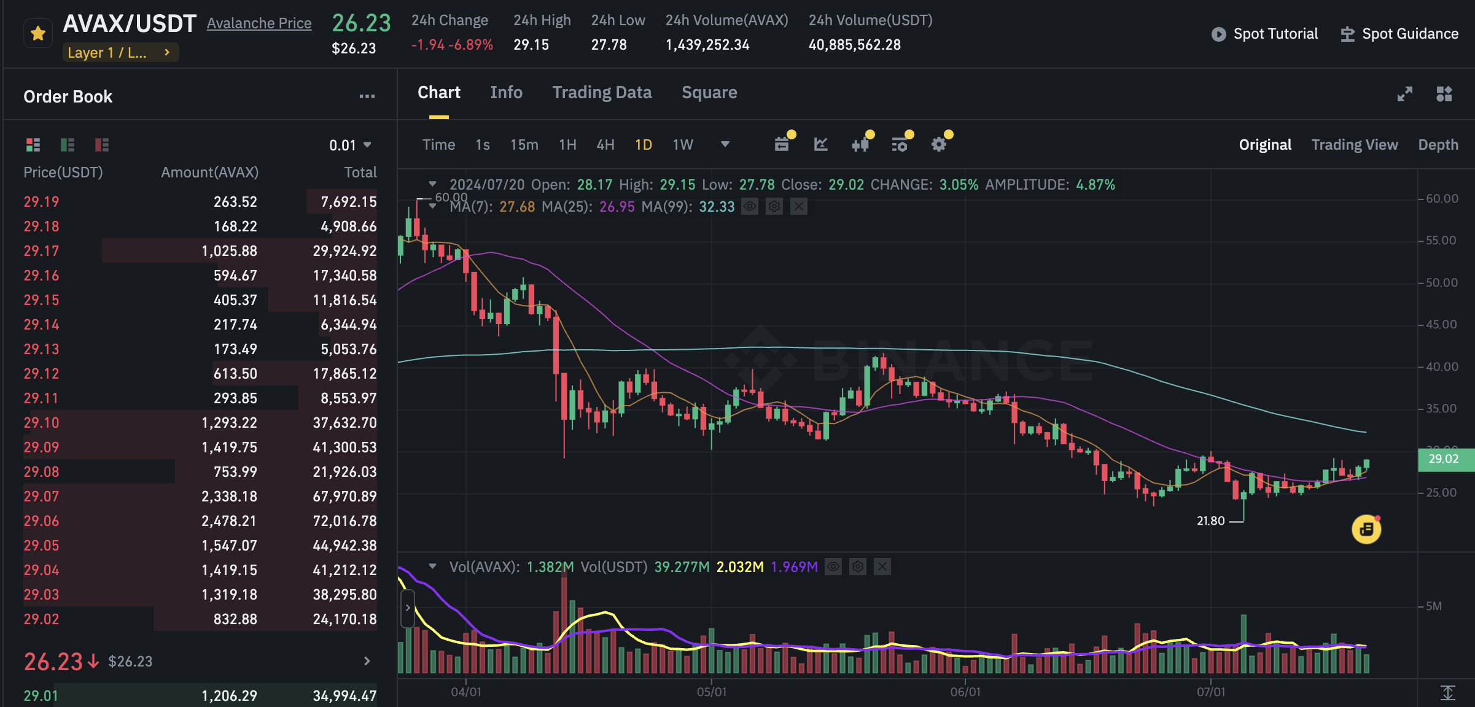Select the 4H time interval

605,145
